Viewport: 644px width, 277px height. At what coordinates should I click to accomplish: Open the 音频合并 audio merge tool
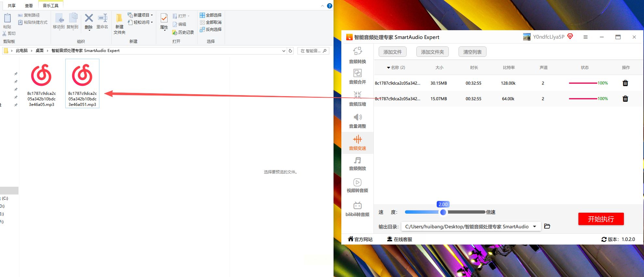[358, 76]
